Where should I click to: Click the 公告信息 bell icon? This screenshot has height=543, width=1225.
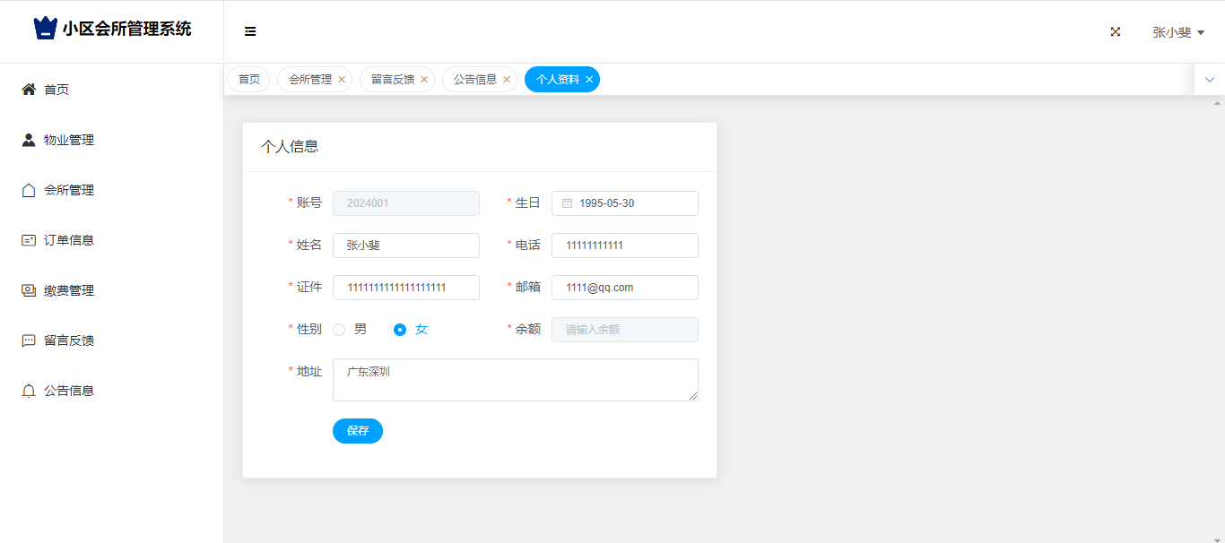click(x=29, y=391)
